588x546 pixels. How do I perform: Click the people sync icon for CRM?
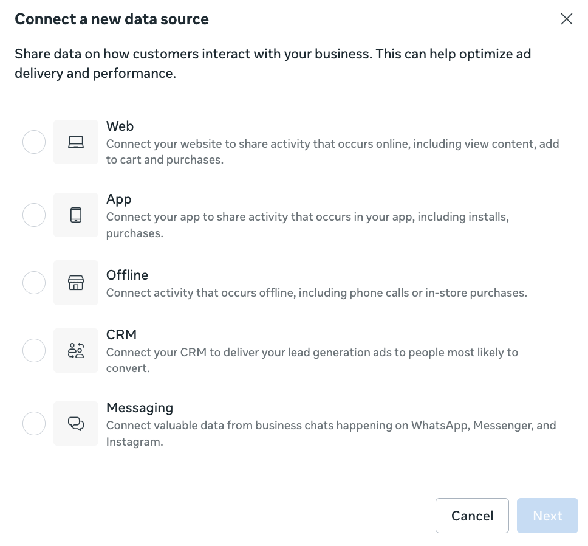[76, 351]
